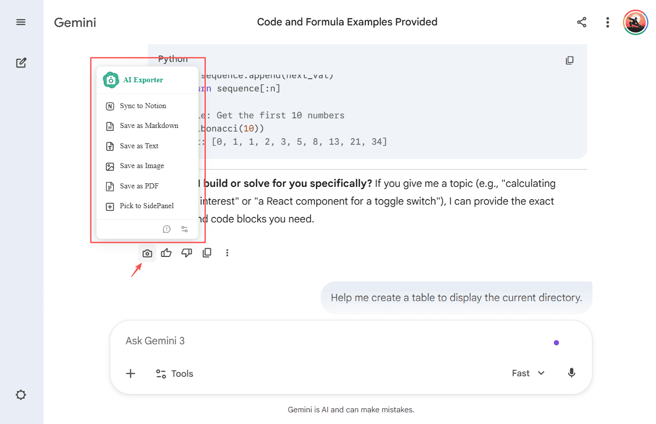Image resolution: width=656 pixels, height=424 pixels.
Task: Activate voice input with the microphone icon
Action: [x=571, y=373]
